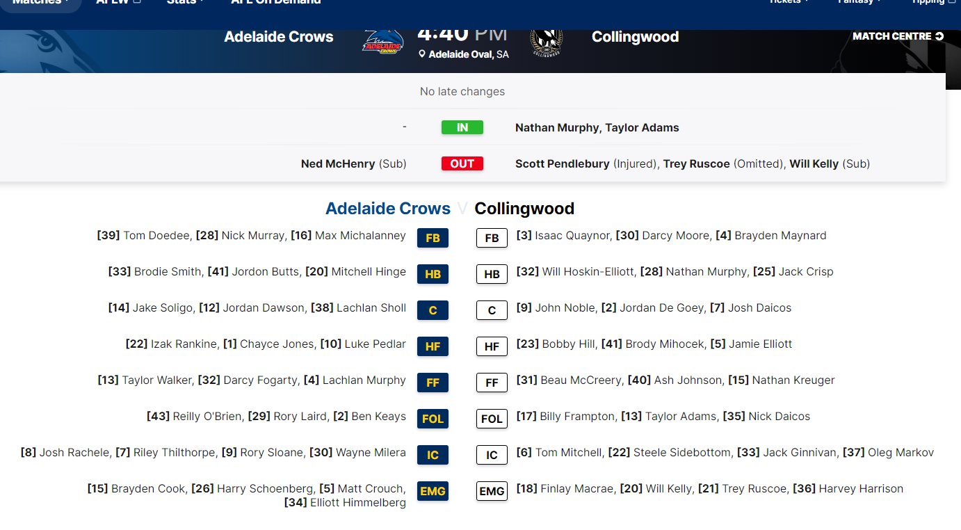Select player [16] Max Michalanney
The height and width of the screenshot is (530, 961).
click(348, 236)
